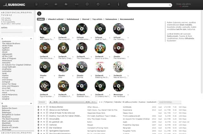Screen dimensions: 203x134
Task: Tick the checkbox for 'Alissa Loves Perfume'
Action: point(47,110)
